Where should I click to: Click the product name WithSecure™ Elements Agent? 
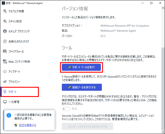click(x=118, y=31)
